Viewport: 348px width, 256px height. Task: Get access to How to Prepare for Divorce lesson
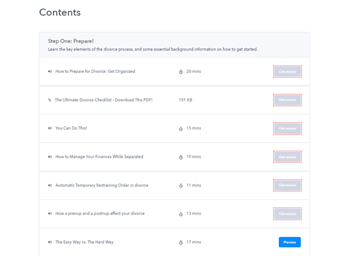click(x=287, y=71)
